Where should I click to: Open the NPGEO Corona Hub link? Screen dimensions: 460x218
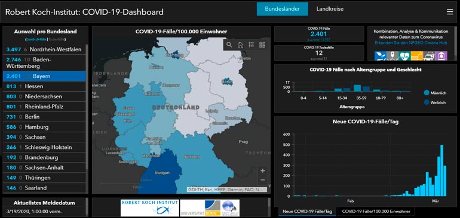click(411, 43)
